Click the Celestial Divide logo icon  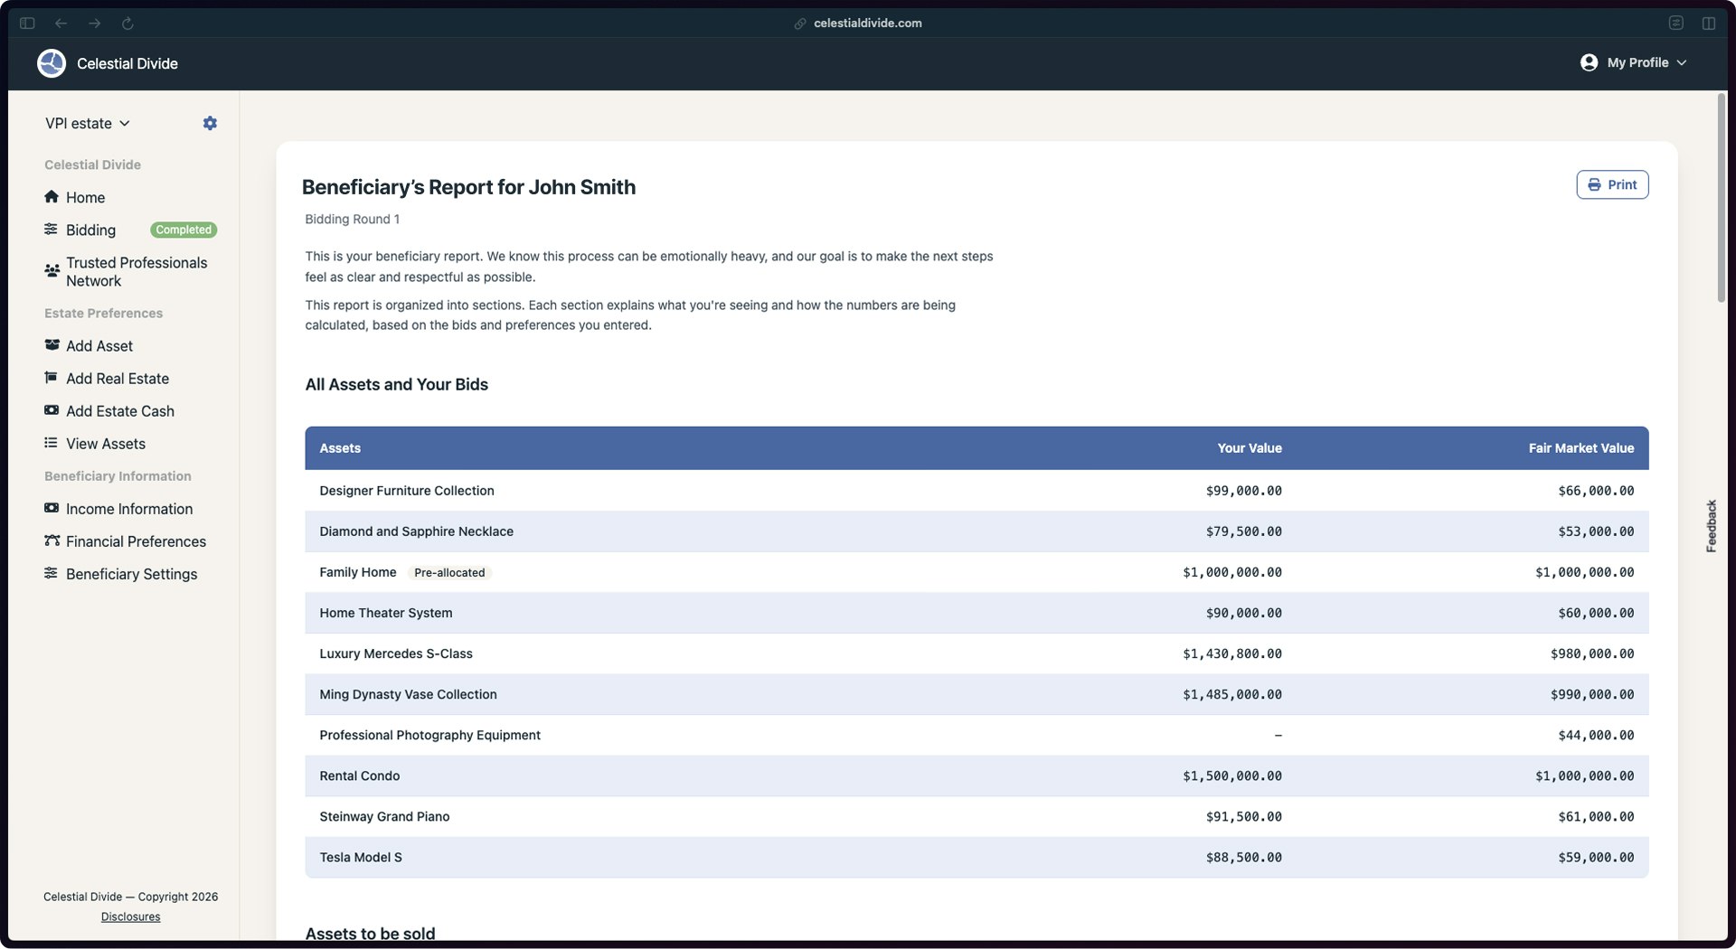(x=52, y=63)
